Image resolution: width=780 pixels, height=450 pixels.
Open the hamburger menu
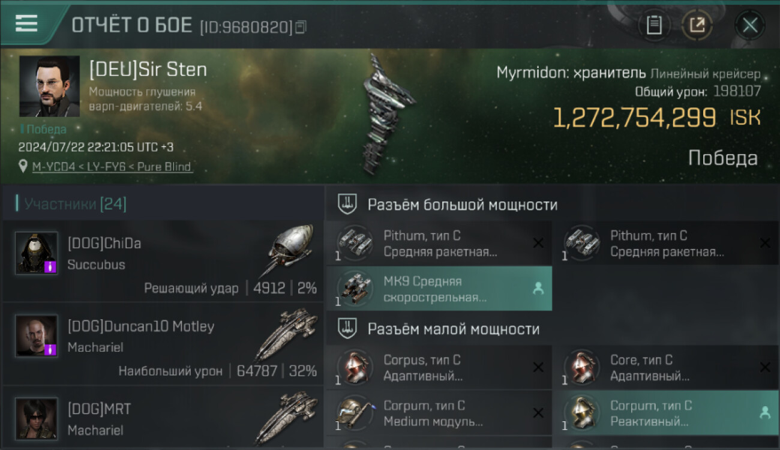(26, 23)
